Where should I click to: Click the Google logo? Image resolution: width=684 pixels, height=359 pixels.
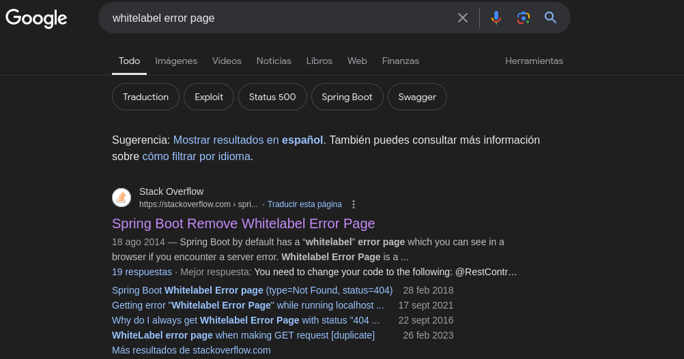click(36, 18)
